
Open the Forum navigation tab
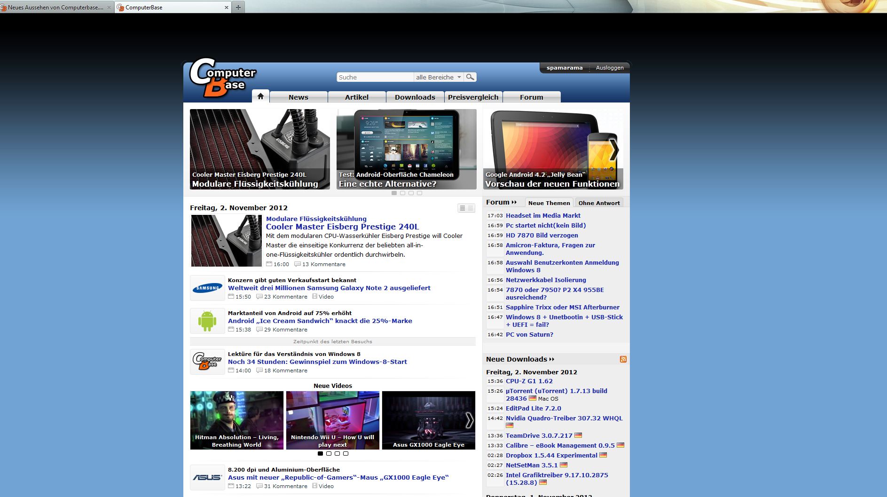[532, 97]
